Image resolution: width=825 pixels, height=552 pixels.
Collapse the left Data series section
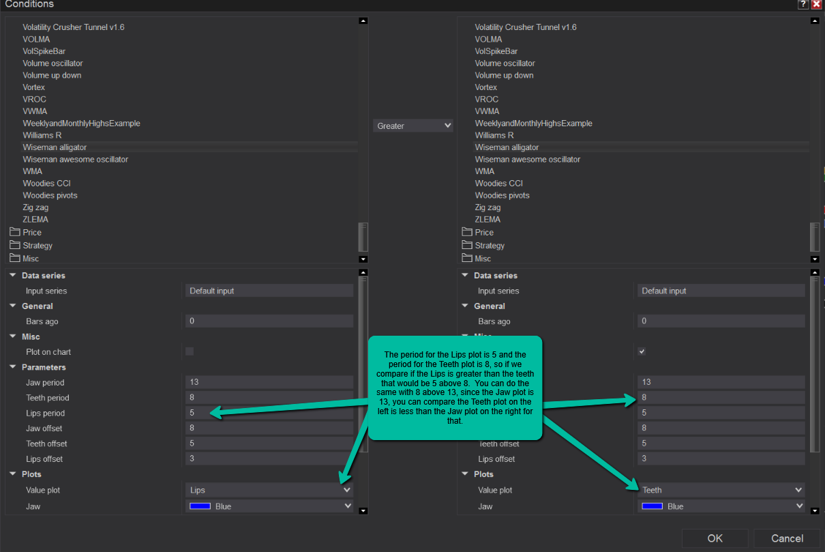[x=12, y=276]
